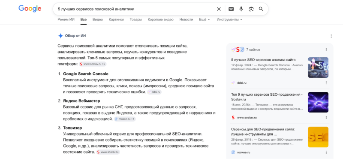
Task: Click ddsi.ru favicon in sources panel
Action: tap(233, 83)
